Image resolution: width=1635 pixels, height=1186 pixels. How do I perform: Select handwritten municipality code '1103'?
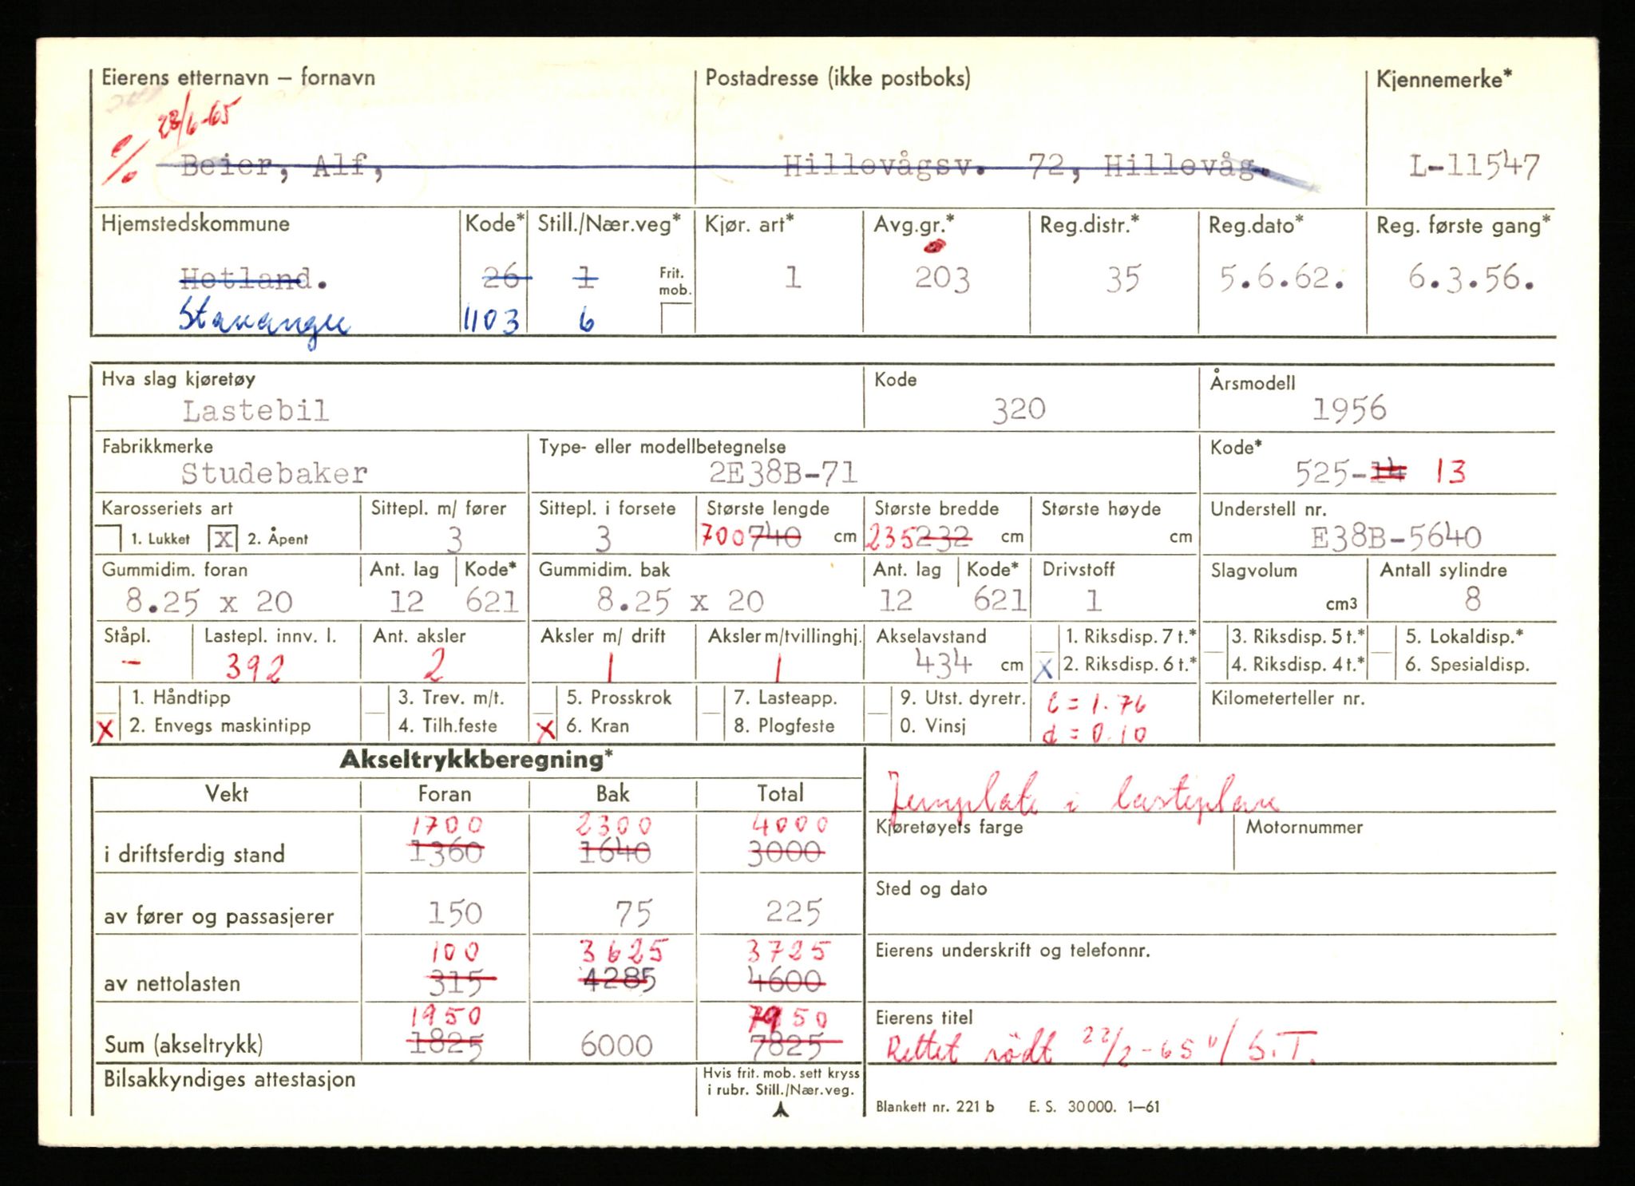click(x=491, y=321)
